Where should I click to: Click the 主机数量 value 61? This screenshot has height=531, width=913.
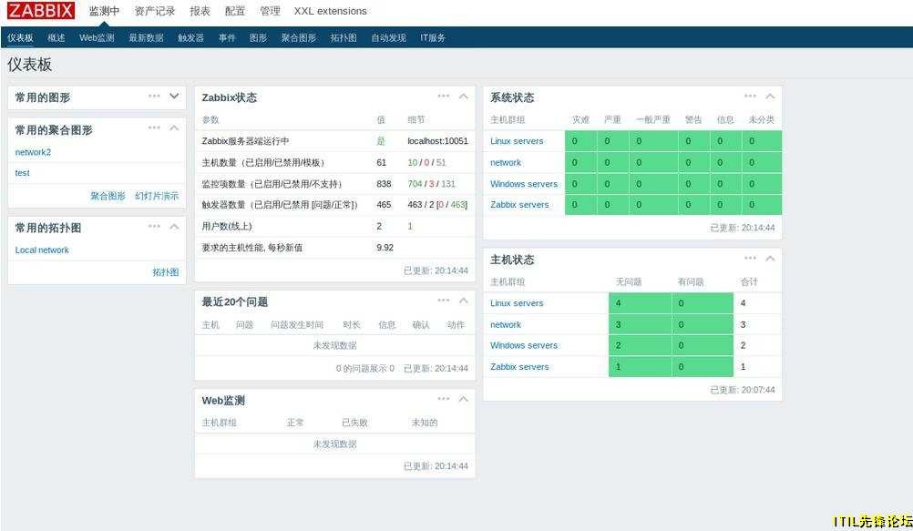click(x=382, y=162)
